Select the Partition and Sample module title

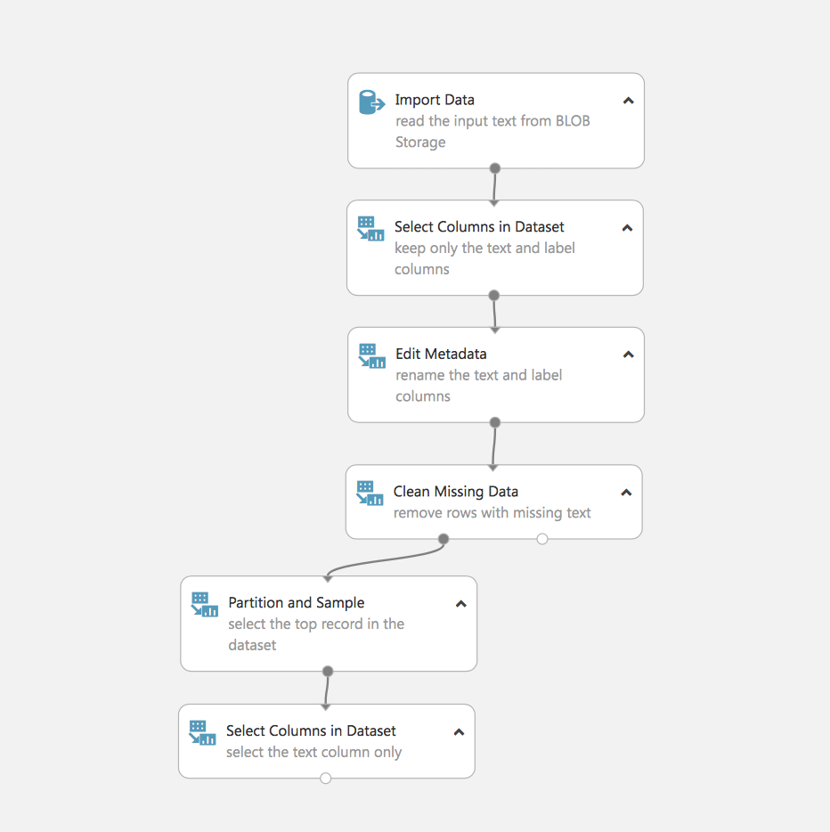click(297, 603)
